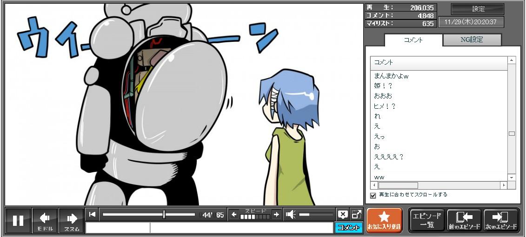
Task: Pause the video playback
Action: point(18,220)
